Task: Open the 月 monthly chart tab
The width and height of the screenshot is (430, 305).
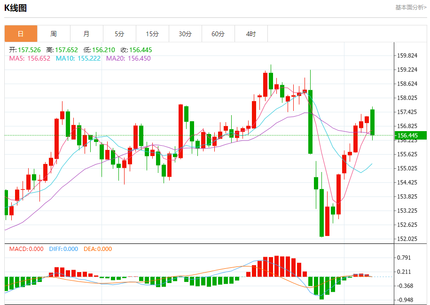Action: (86, 34)
